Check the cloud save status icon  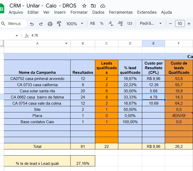coord(103,6)
